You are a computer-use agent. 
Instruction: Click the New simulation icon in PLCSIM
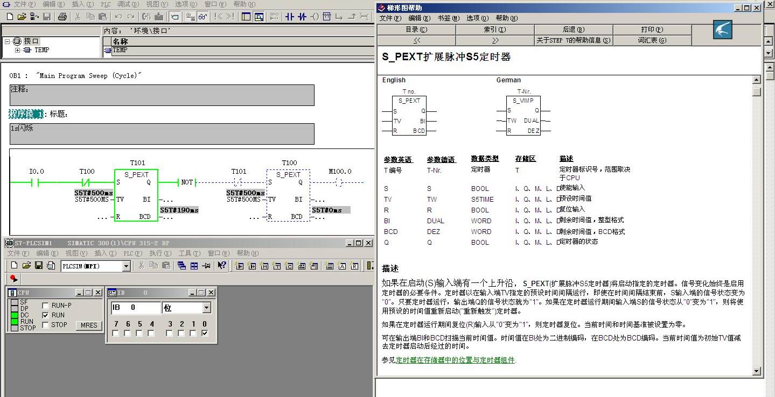point(15,266)
